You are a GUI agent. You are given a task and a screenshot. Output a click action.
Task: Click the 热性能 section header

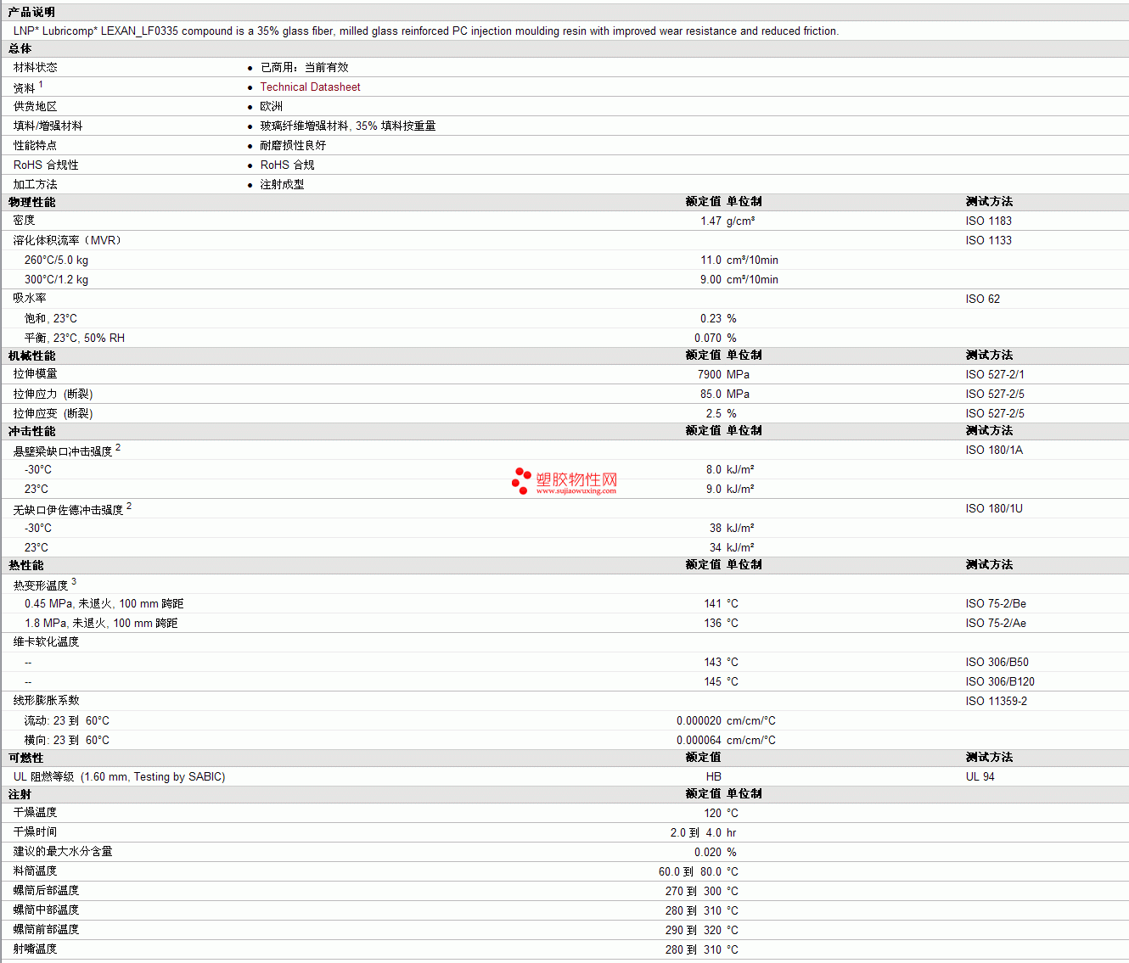(25, 565)
